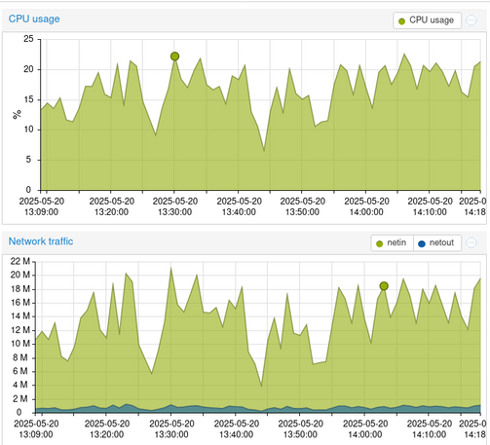Collapse the CPU usage chart panel

471,20
